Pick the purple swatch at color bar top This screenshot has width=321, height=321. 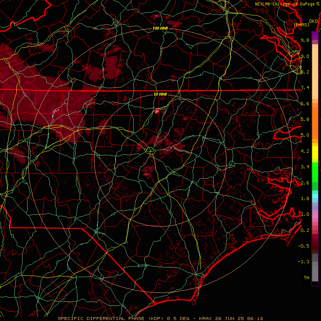[x=315, y=36]
